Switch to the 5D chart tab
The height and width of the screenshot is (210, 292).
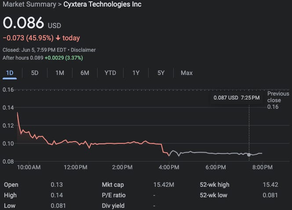tap(35, 73)
